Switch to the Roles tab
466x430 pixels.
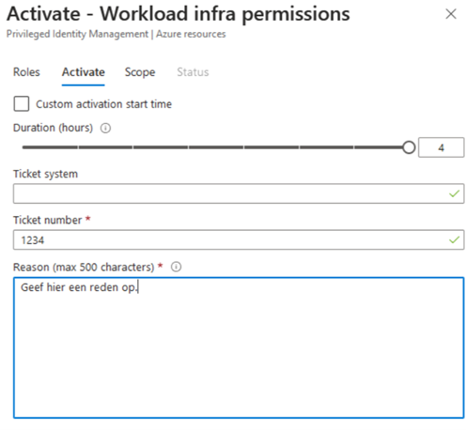coord(26,72)
